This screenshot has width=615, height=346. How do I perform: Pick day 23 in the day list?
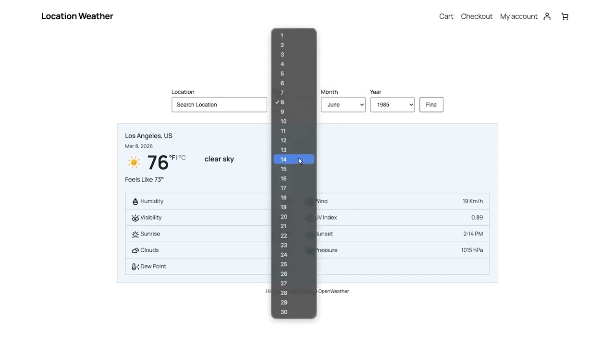click(x=294, y=245)
